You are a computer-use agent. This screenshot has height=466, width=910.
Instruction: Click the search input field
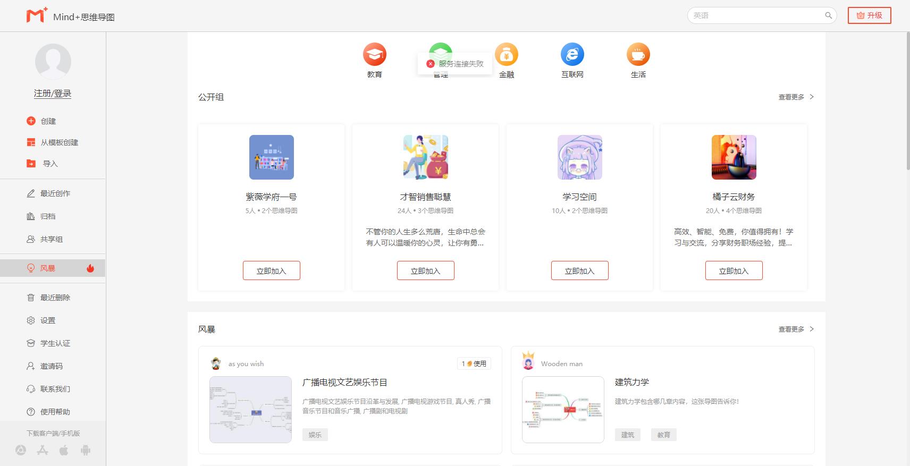coord(755,15)
